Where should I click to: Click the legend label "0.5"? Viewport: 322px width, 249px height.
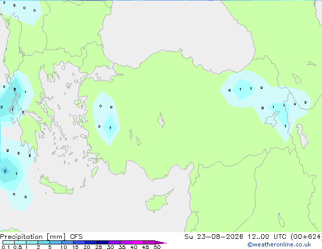click(18, 247)
